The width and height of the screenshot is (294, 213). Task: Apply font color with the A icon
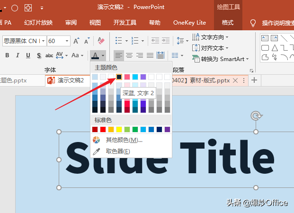point(95,55)
